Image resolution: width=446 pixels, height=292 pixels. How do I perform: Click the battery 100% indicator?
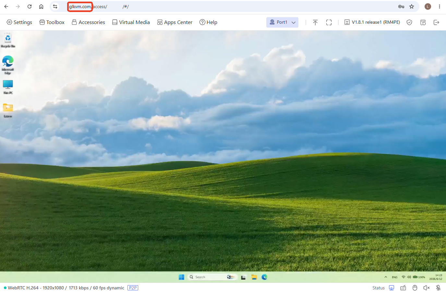point(419,277)
